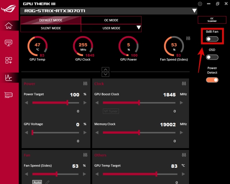Viewport: 230px width, 184px height.
Task: Open the Home sidebar tab
Action: point(9,26)
